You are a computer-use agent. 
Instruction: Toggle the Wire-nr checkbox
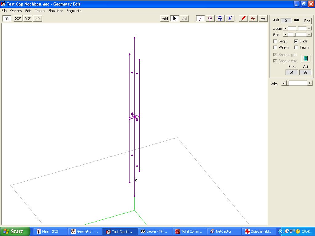275,47
